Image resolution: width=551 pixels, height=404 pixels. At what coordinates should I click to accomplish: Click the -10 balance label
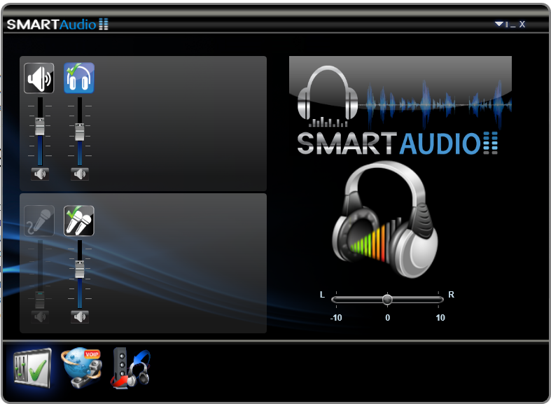tap(336, 318)
